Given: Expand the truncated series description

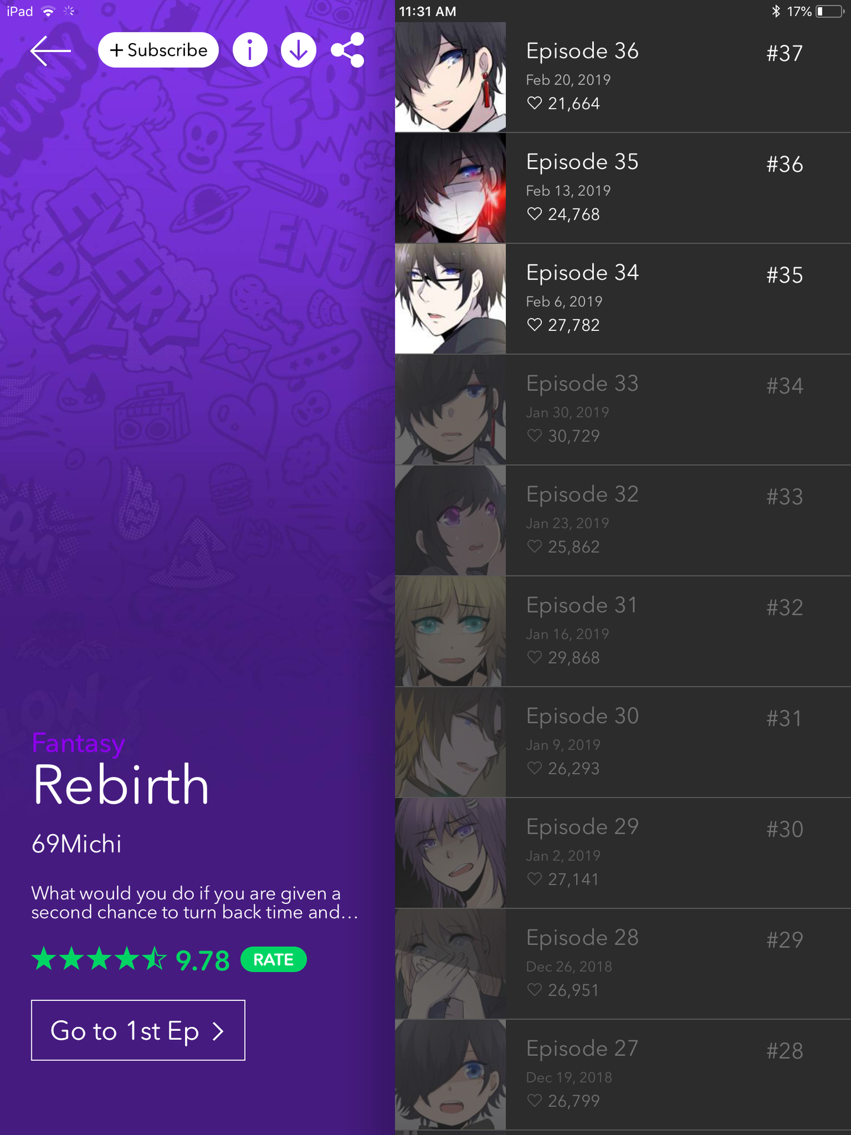Looking at the screenshot, I should pos(194,903).
